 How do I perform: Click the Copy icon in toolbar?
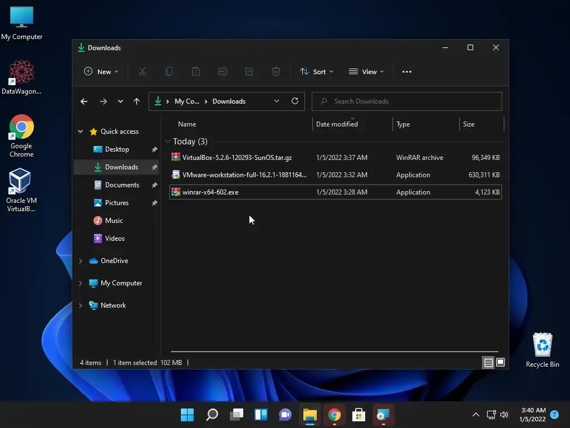pos(169,72)
